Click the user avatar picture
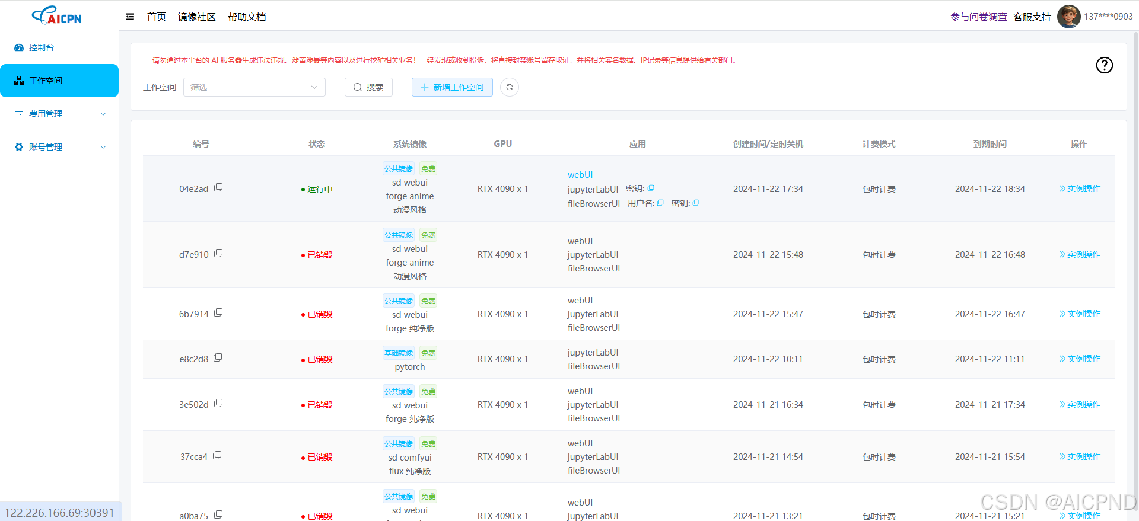Image resolution: width=1139 pixels, height=521 pixels. pyautogui.click(x=1068, y=17)
